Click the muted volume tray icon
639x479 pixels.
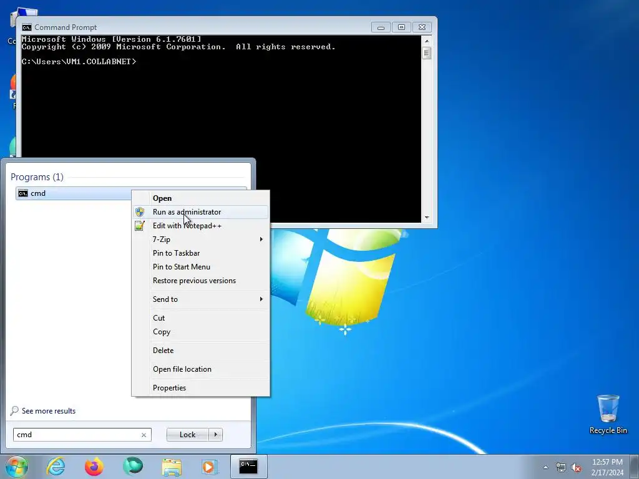[576, 468]
